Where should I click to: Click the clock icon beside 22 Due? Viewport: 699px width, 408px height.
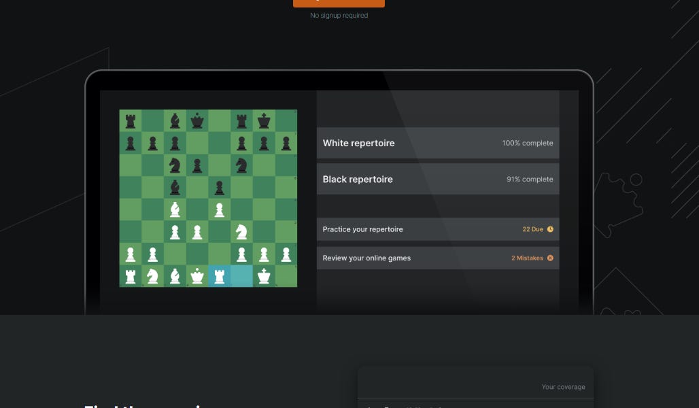[x=551, y=229]
